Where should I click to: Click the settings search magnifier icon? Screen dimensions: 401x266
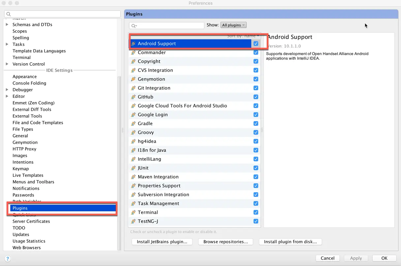(9, 14)
